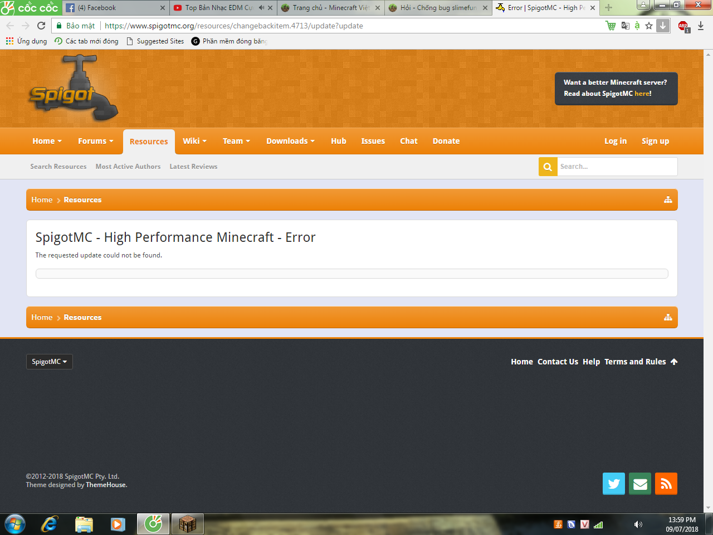This screenshot has width=713, height=535.
Task: Click the ThemeHouse footer link
Action: tap(106, 485)
